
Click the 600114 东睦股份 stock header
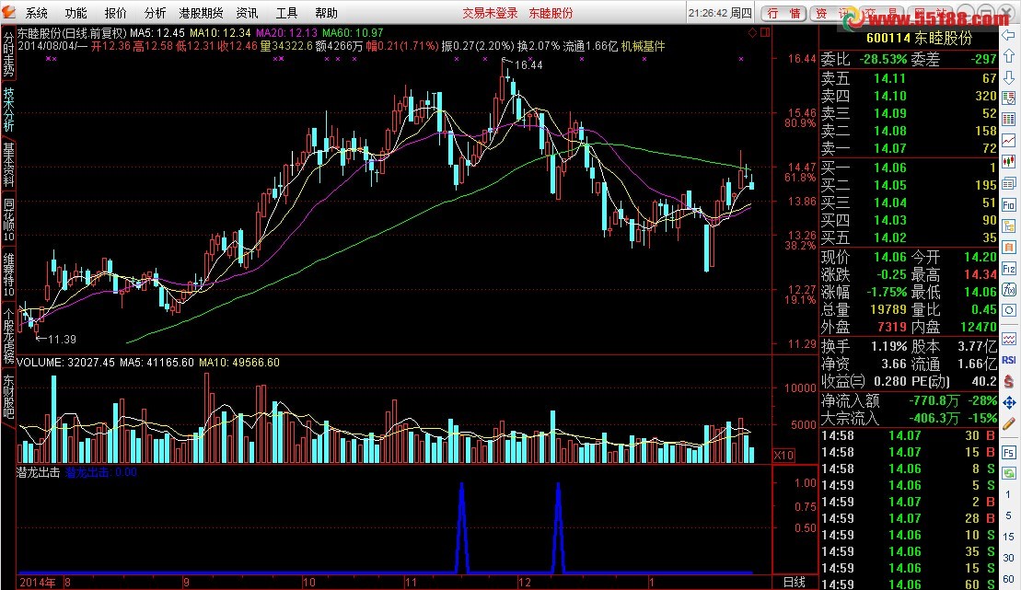[x=919, y=39]
